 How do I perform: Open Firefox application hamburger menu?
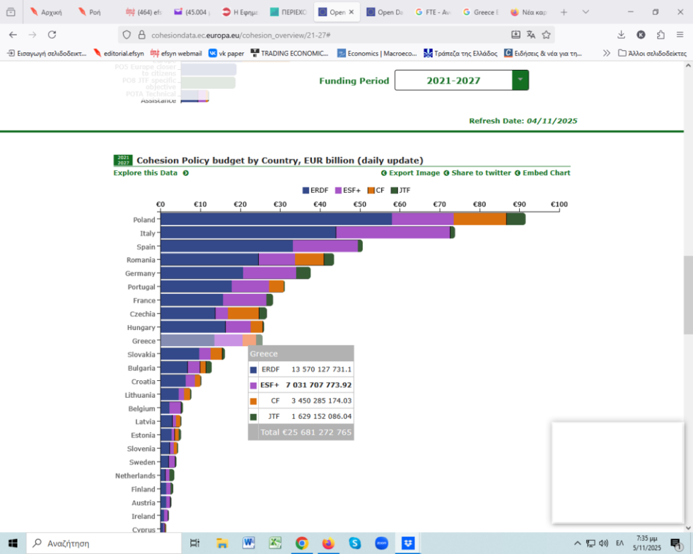(680, 35)
